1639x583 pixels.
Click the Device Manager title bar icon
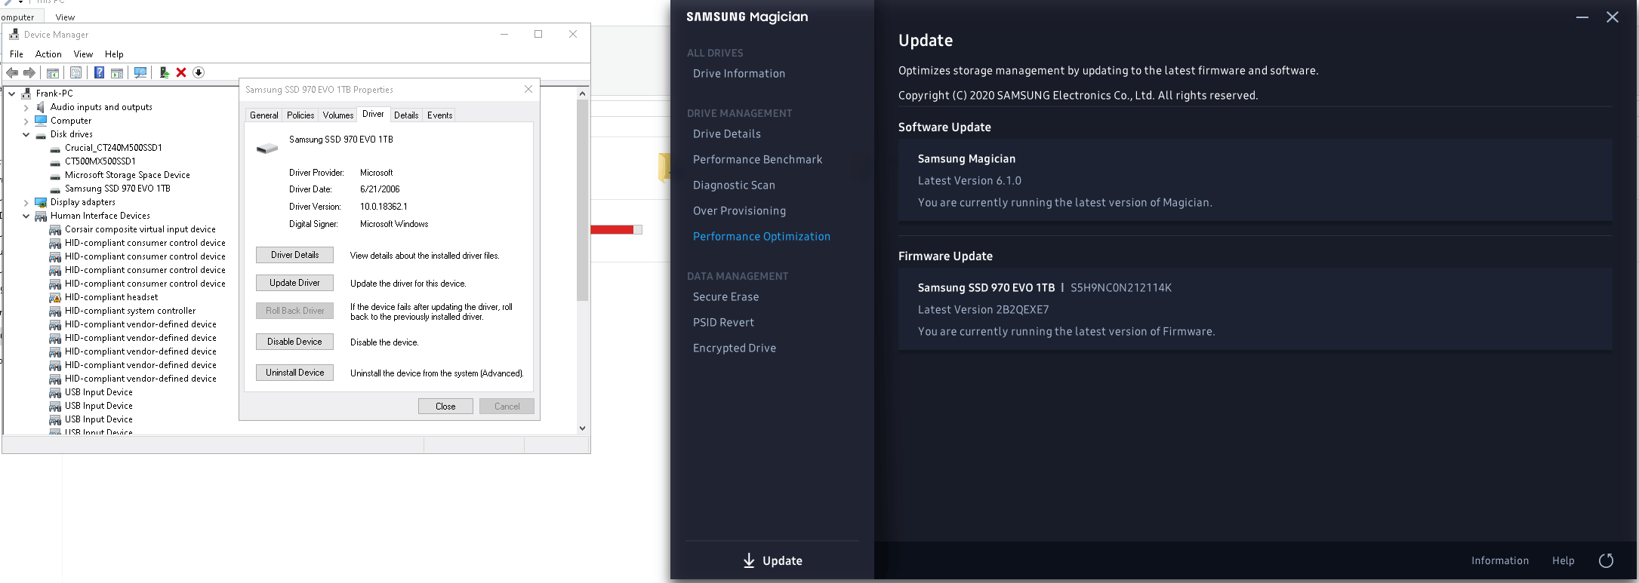[x=14, y=34]
